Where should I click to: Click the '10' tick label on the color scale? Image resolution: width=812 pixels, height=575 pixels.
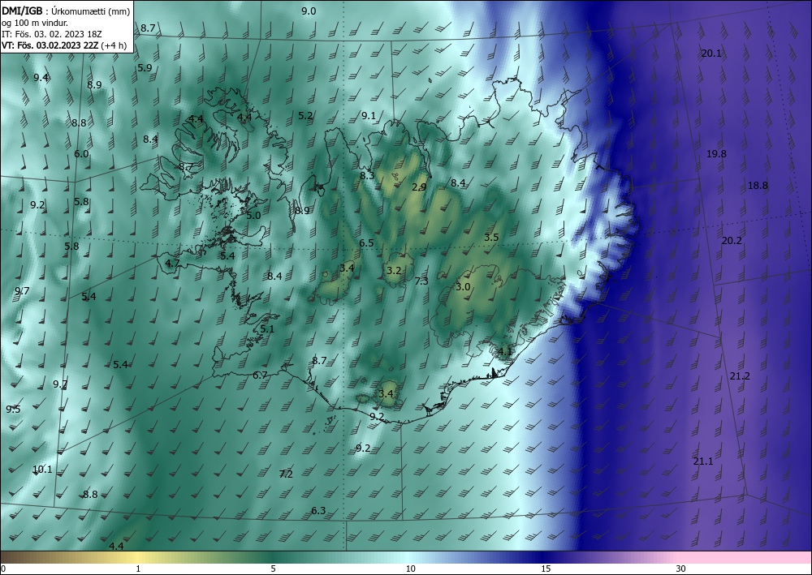[410, 569]
